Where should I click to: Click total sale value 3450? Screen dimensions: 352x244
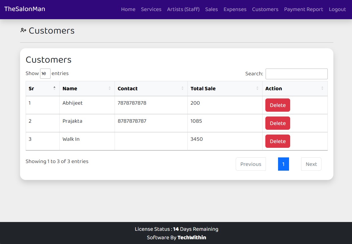[196, 139]
